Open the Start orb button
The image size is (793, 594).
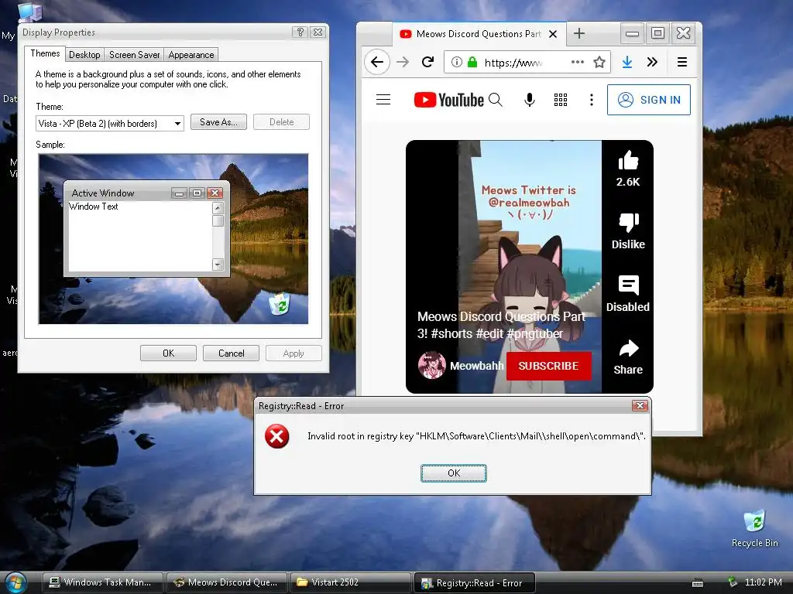[x=15, y=583]
